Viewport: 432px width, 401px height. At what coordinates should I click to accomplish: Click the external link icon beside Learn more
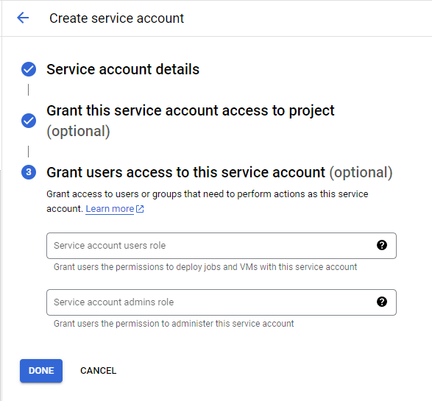(x=140, y=209)
